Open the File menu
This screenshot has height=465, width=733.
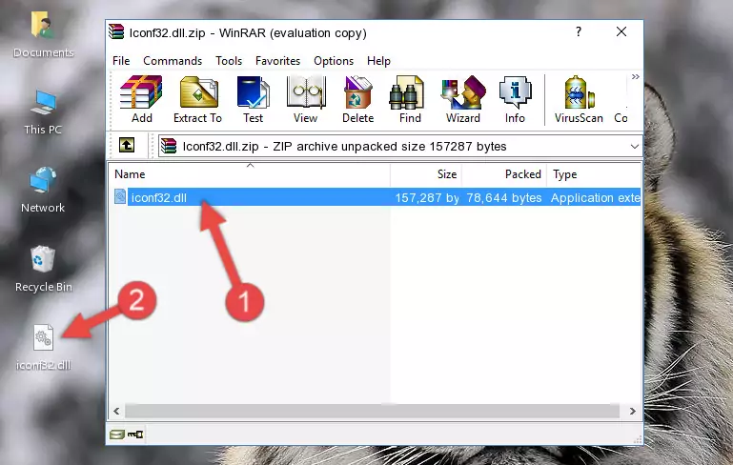[121, 61]
